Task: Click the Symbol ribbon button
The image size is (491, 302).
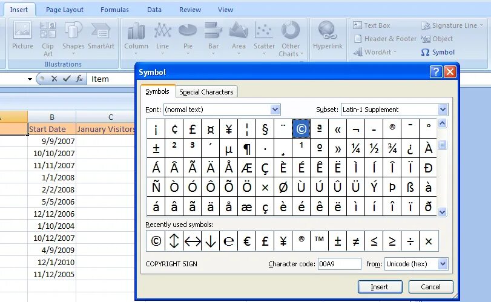Action: (438, 52)
